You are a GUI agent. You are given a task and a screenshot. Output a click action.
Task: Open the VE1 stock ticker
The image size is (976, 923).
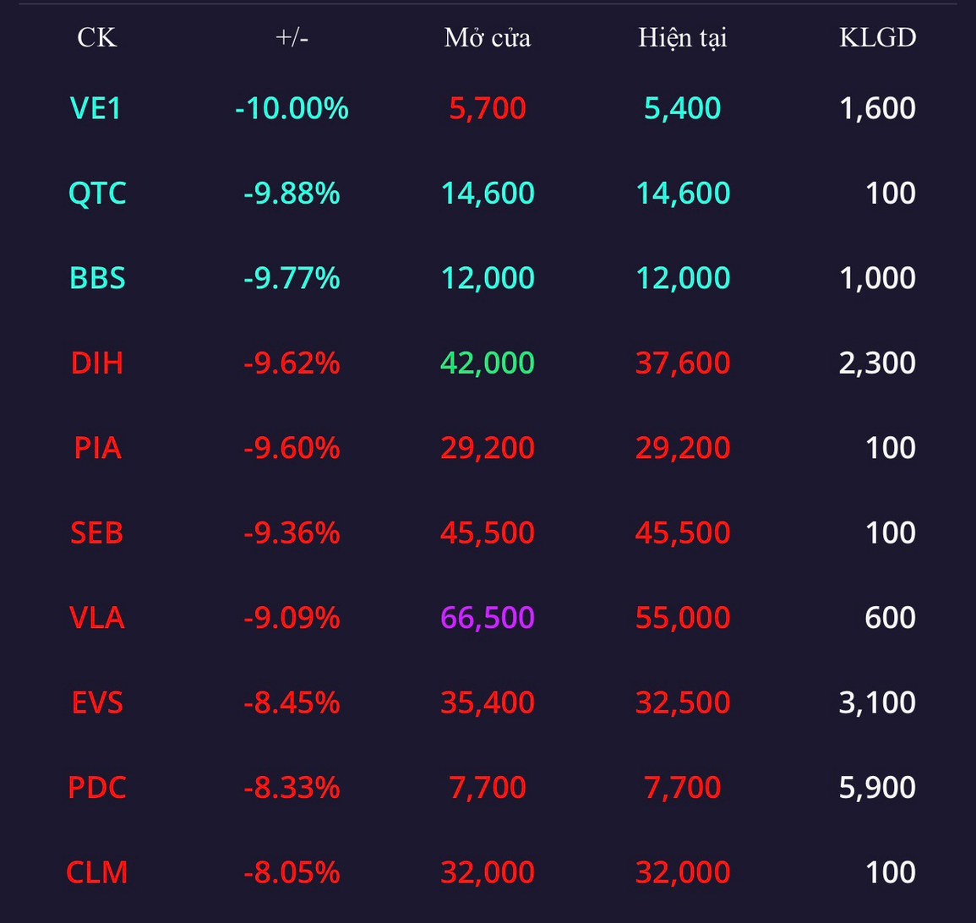coord(97,108)
